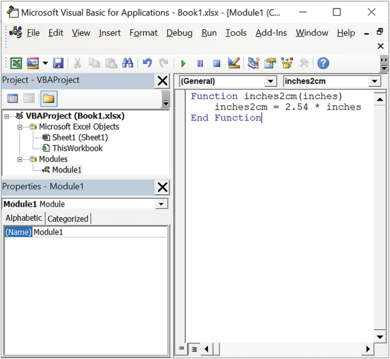Switch to the Categorized properties tab

point(68,218)
